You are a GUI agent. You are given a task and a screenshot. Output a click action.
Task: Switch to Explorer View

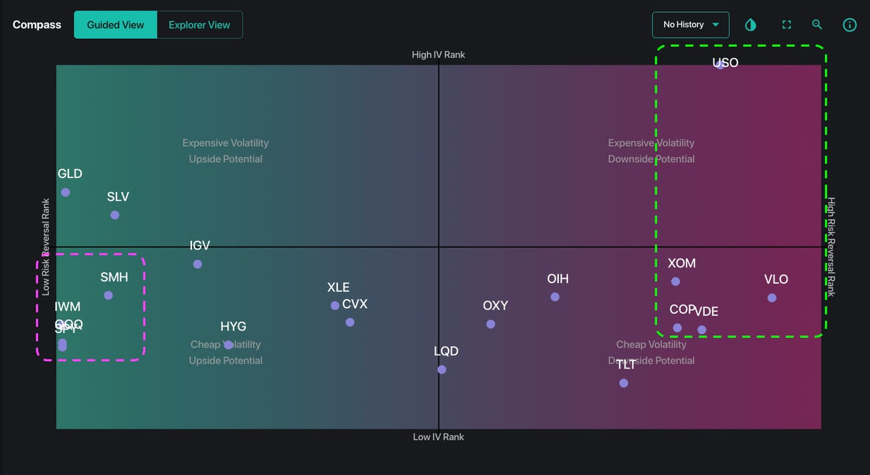click(x=199, y=25)
